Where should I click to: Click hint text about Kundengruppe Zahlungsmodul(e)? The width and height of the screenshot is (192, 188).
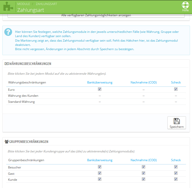click(71, 151)
